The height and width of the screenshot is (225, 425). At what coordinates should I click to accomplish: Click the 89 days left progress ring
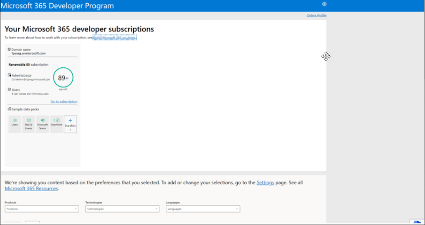tap(63, 78)
